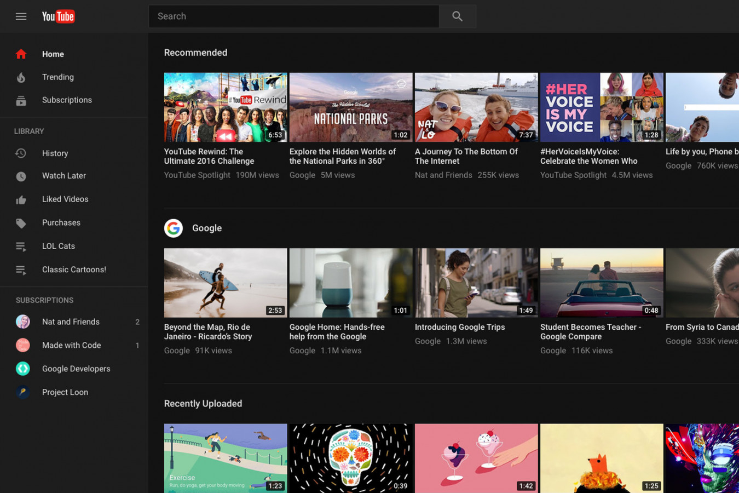Open the LOL Cats playlist icon

click(21, 246)
